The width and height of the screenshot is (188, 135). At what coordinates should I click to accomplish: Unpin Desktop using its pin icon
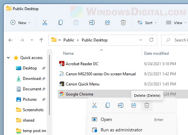coord(43,68)
